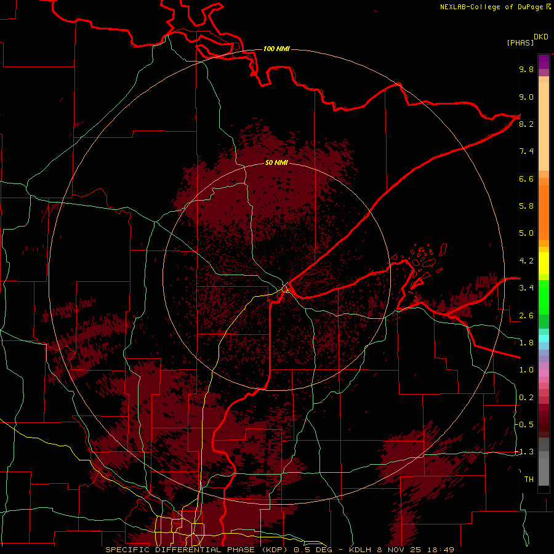Click the DKD label above the color scale
The image size is (554, 554).
pyautogui.click(x=541, y=37)
